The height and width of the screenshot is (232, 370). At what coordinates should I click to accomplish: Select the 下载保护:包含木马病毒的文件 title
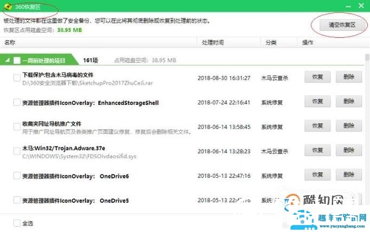58,75
